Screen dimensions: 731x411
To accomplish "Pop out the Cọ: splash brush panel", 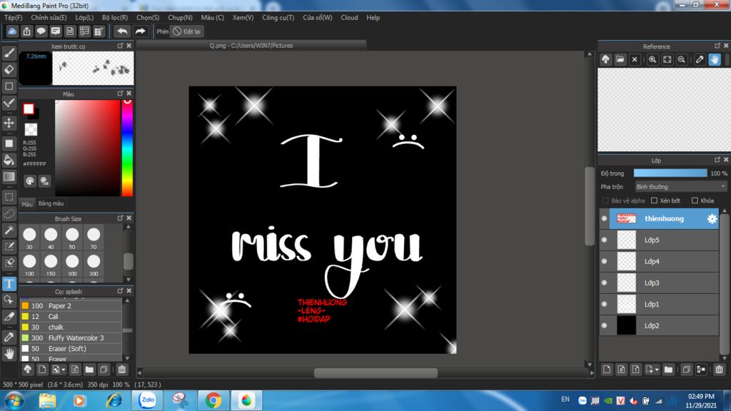I will click(x=120, y=291).
